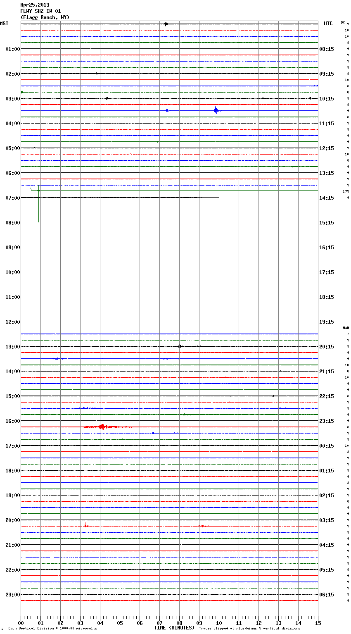Click the black event on the 13:00 trace
Screen dimensions: 351x634
(180, 346)
